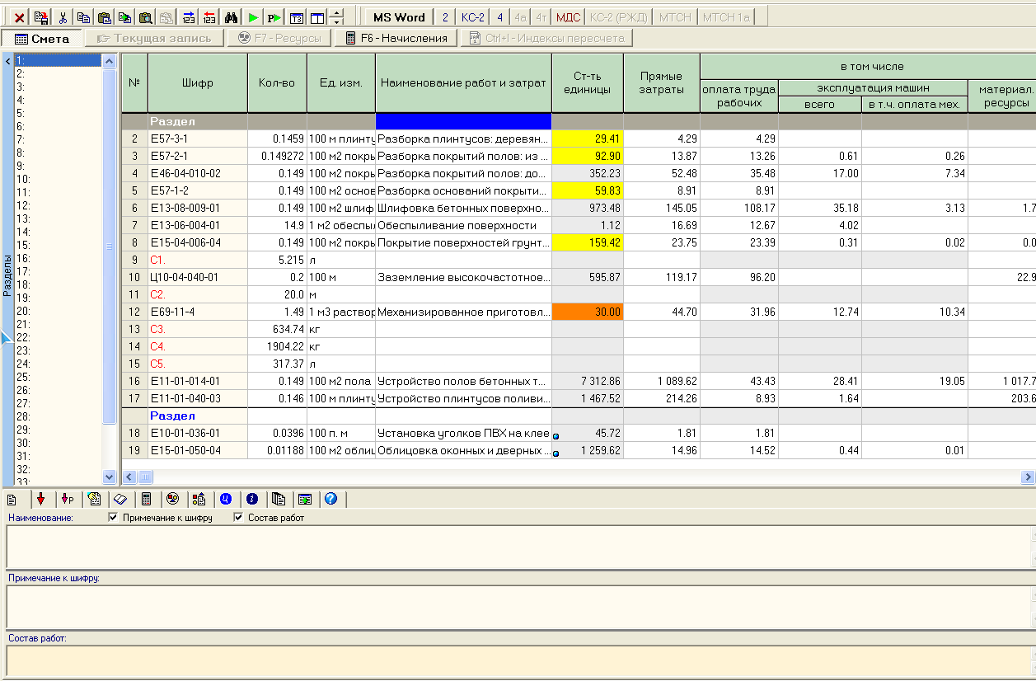The height and width of the screenshot is (681, 1036).
Task: Click the green play arrow icon
Action: coord(253,17)
